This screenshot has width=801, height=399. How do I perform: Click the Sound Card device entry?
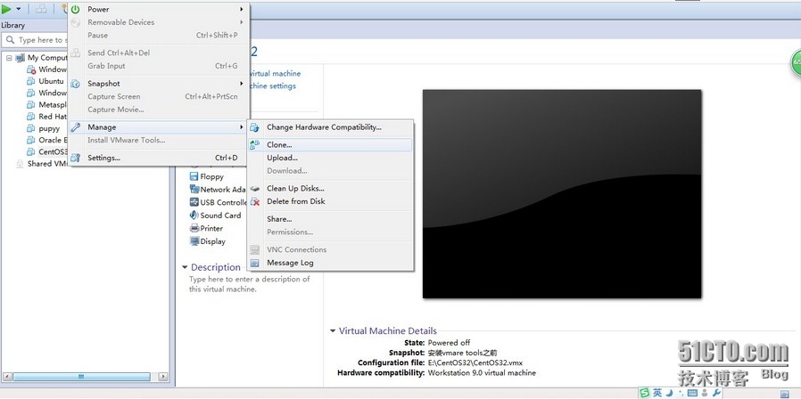(220, 216)
